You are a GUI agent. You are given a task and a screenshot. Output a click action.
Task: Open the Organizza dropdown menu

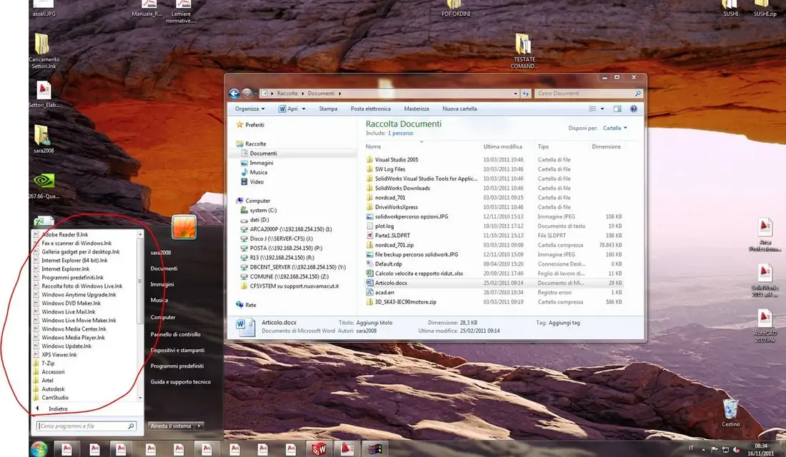tap(249, 109)
